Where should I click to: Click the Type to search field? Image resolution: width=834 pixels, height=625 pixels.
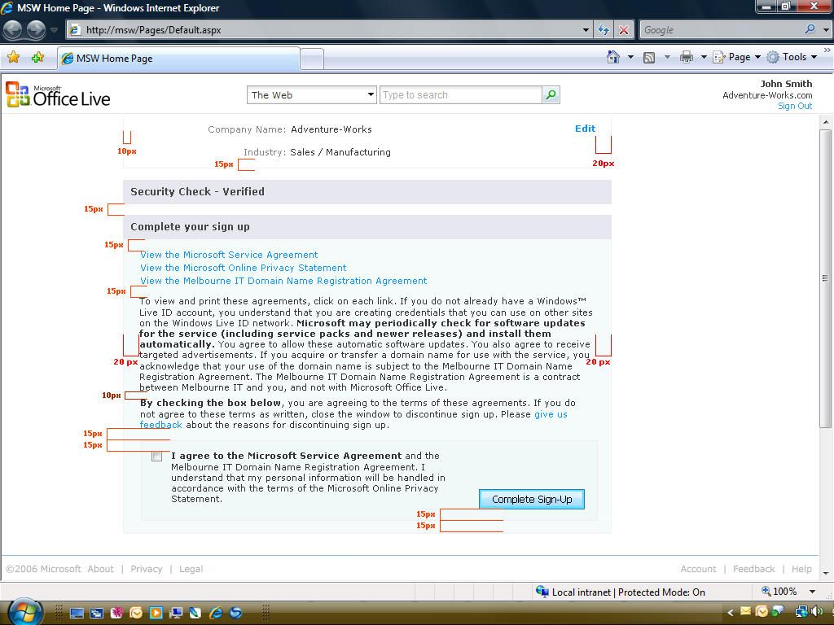point(461,95)
